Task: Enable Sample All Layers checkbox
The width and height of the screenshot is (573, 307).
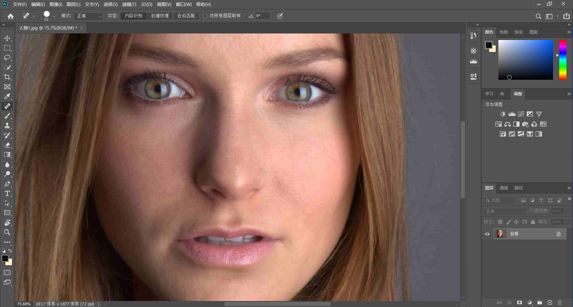Action: click(205, 16)
